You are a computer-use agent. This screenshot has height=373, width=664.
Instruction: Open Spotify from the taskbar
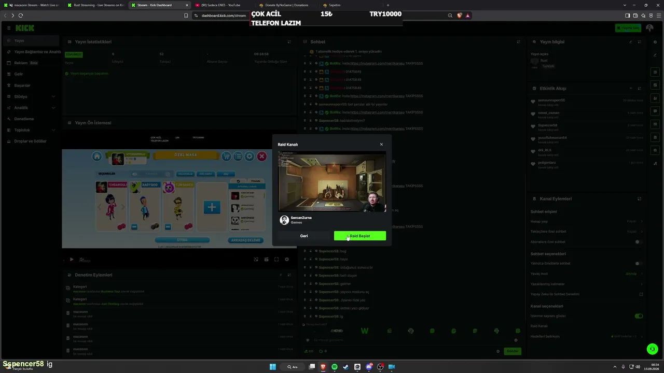point(335,367)
